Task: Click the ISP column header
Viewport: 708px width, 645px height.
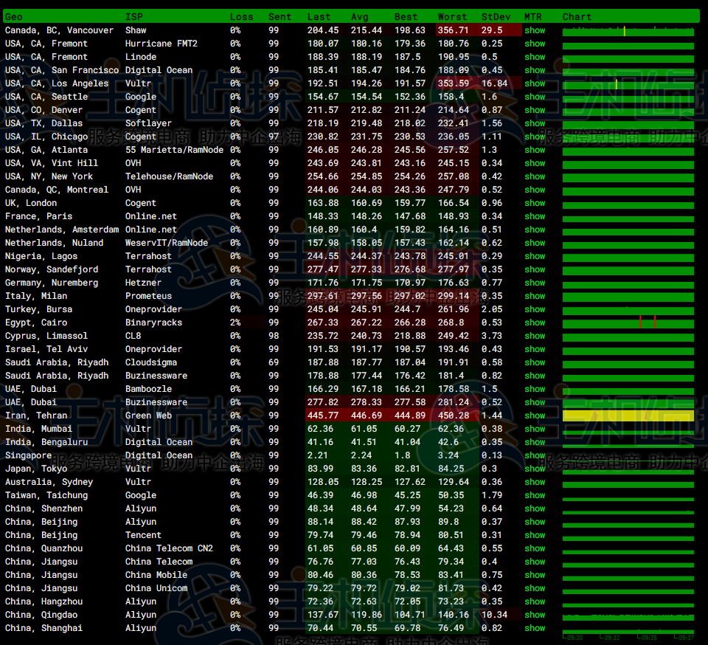Action: tap(133, 17)
